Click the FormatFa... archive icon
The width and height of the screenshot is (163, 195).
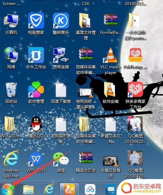click(111, 20)
